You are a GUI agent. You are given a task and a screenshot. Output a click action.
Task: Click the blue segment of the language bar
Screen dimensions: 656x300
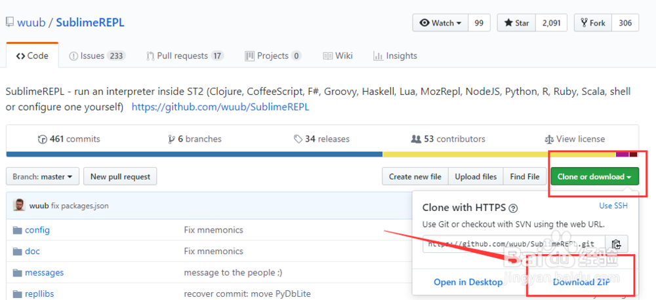pos(194,154)
